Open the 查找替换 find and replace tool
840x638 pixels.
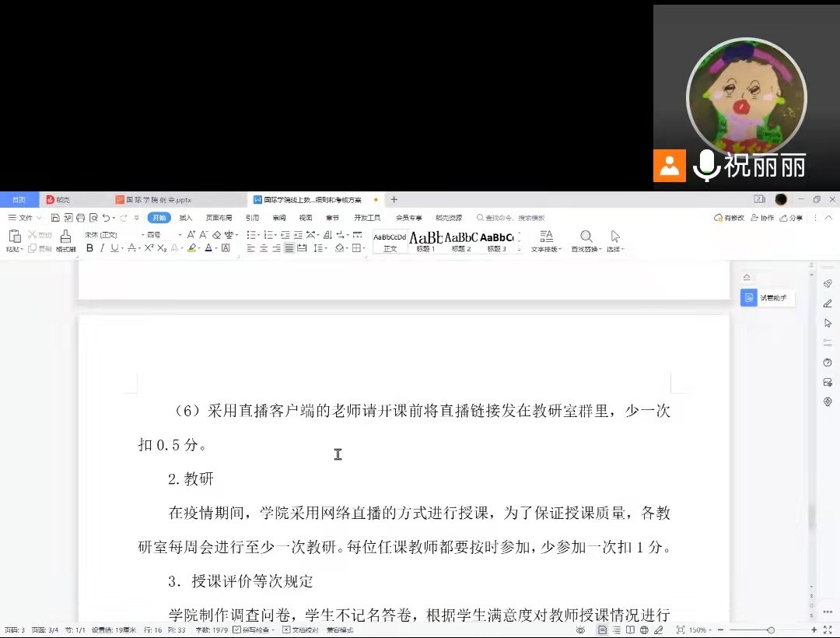(585, 242)
